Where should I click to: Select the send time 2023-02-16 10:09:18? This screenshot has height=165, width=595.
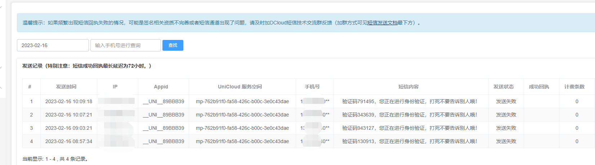pyautogui.click(x=69, y=101)
